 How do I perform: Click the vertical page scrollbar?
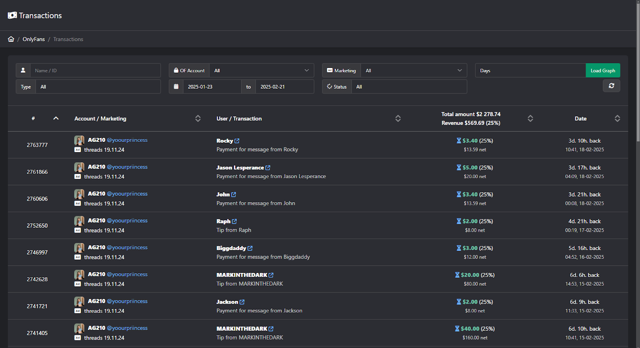tap(638, 72)
